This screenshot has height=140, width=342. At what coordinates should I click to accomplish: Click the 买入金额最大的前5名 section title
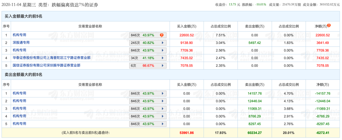[x=23, y=16]
